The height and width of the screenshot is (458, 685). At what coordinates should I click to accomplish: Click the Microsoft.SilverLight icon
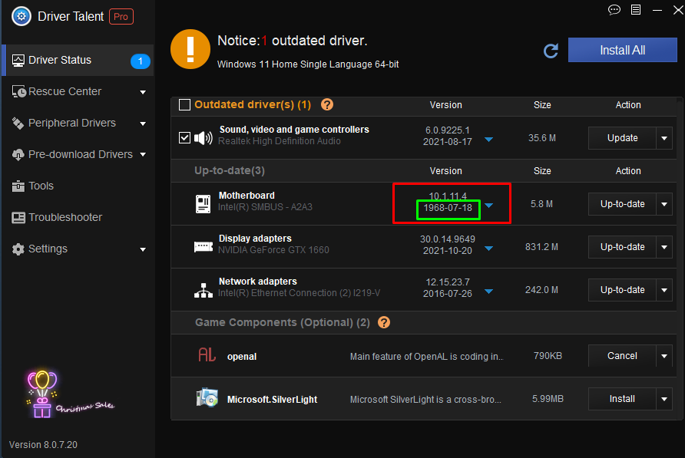click(207, 397)
